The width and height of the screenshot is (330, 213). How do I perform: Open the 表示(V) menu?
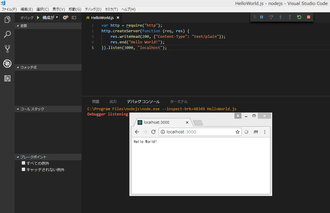pos(58,9)
